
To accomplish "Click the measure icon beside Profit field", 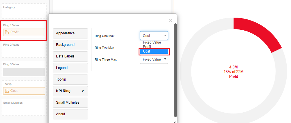I will click(7, 32).
